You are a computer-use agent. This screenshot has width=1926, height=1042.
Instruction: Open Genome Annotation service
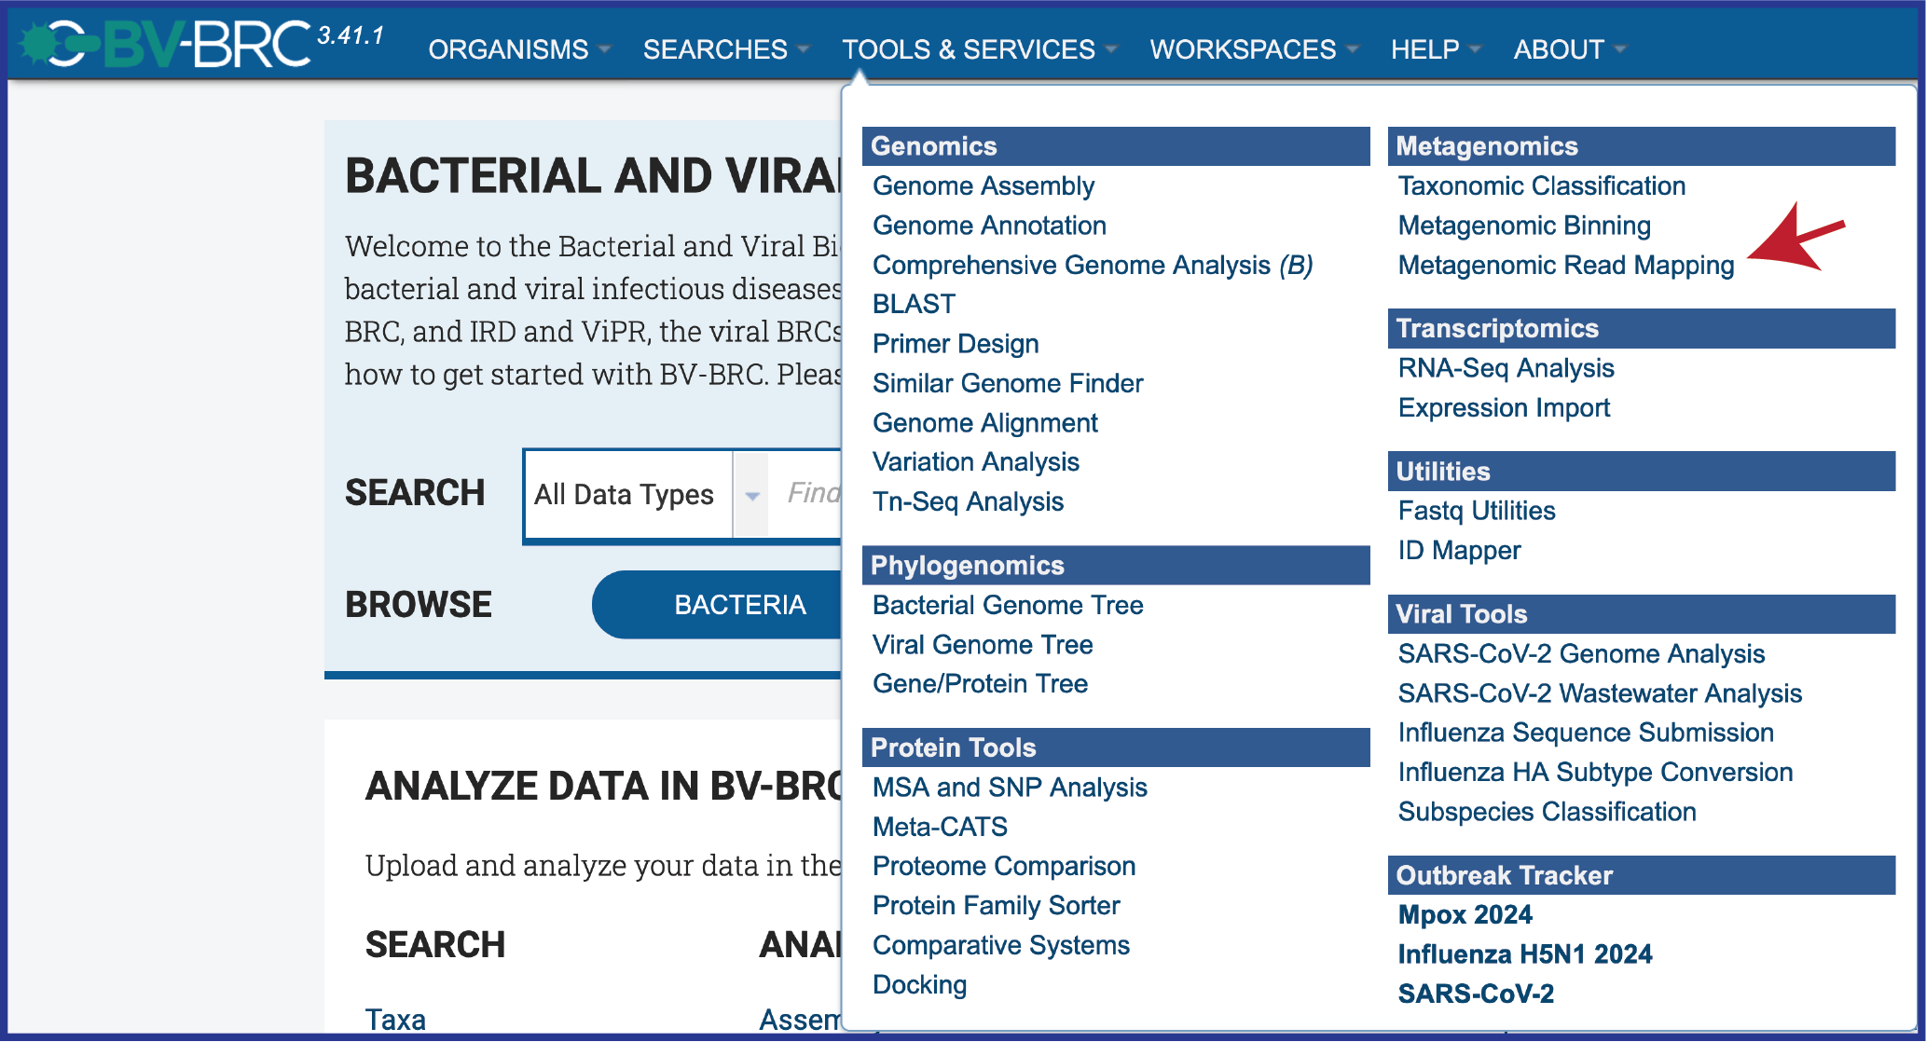[989, 226]
